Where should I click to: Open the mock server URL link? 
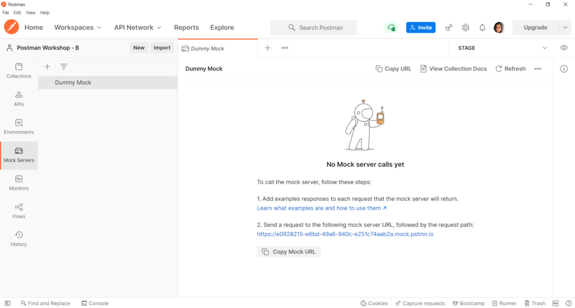point(345,234)
